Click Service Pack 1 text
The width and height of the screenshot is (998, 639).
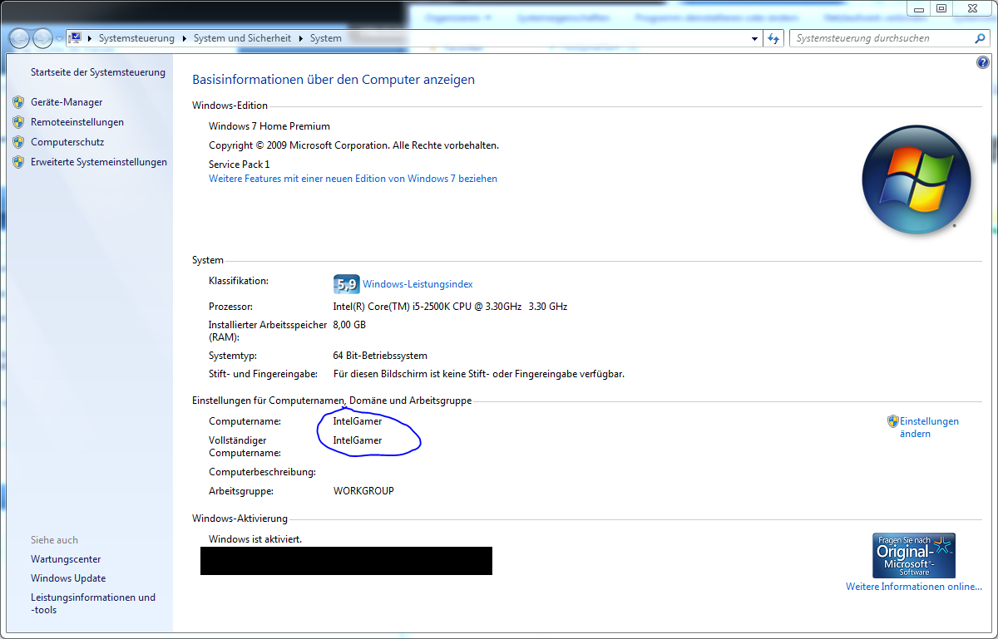pos(240,165)
